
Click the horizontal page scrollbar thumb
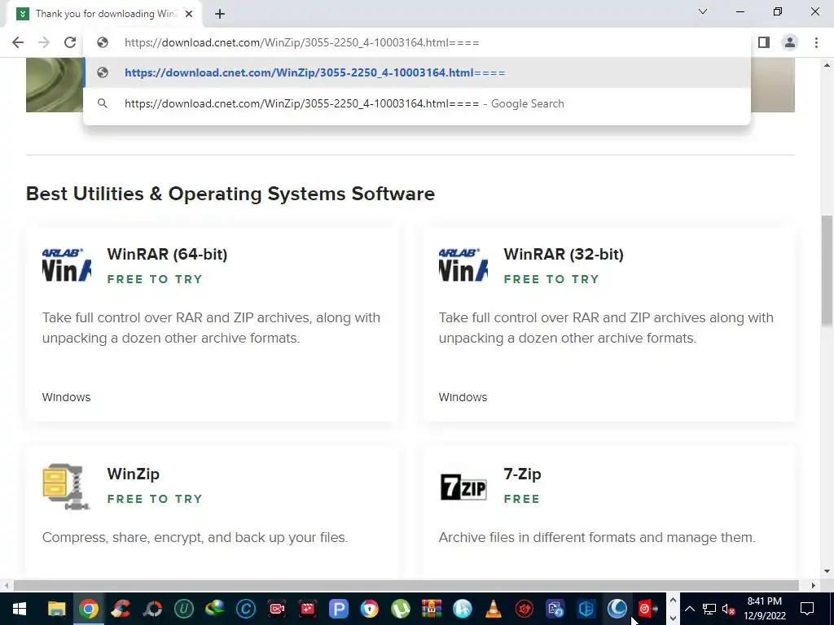tap(406, 585)
